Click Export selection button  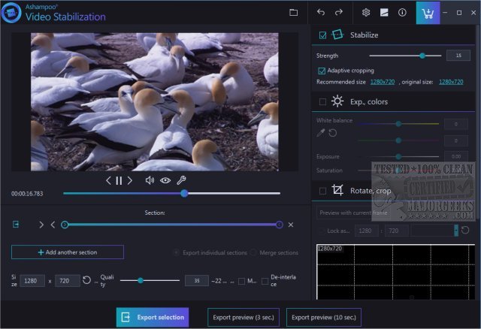153,317
